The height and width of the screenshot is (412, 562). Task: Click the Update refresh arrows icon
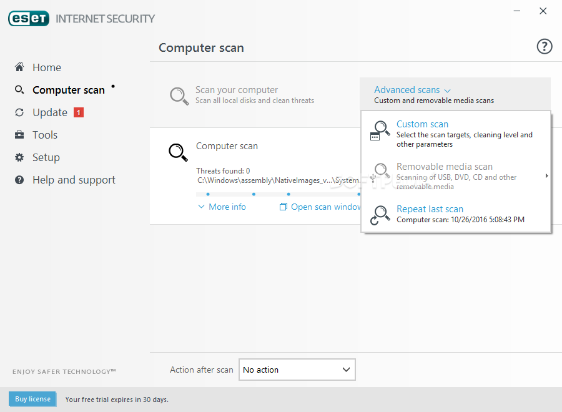click(19, 112)
